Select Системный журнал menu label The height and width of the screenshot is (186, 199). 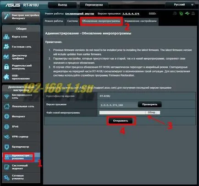20,167
